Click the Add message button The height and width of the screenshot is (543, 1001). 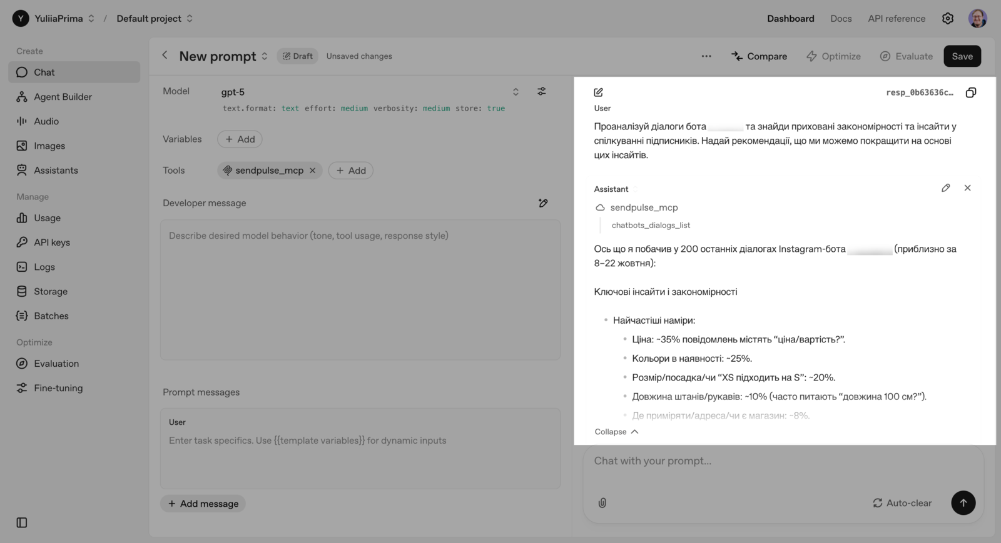point(203,504)
